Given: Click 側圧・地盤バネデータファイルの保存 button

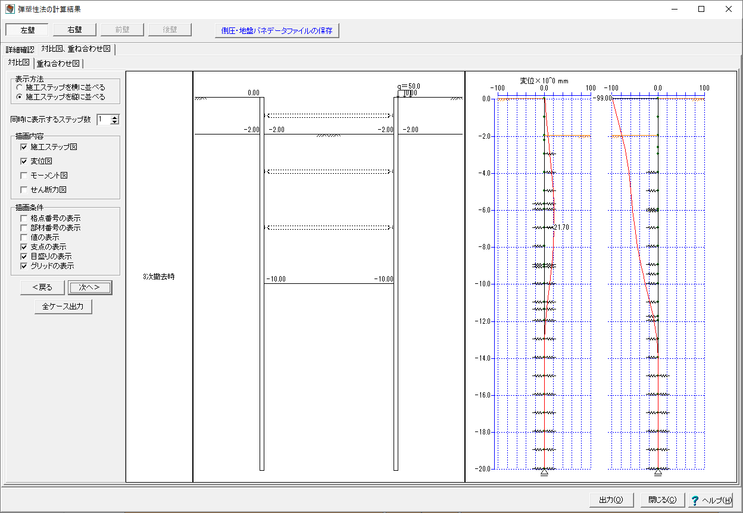Looking at the screenshot, I should 277,30.
